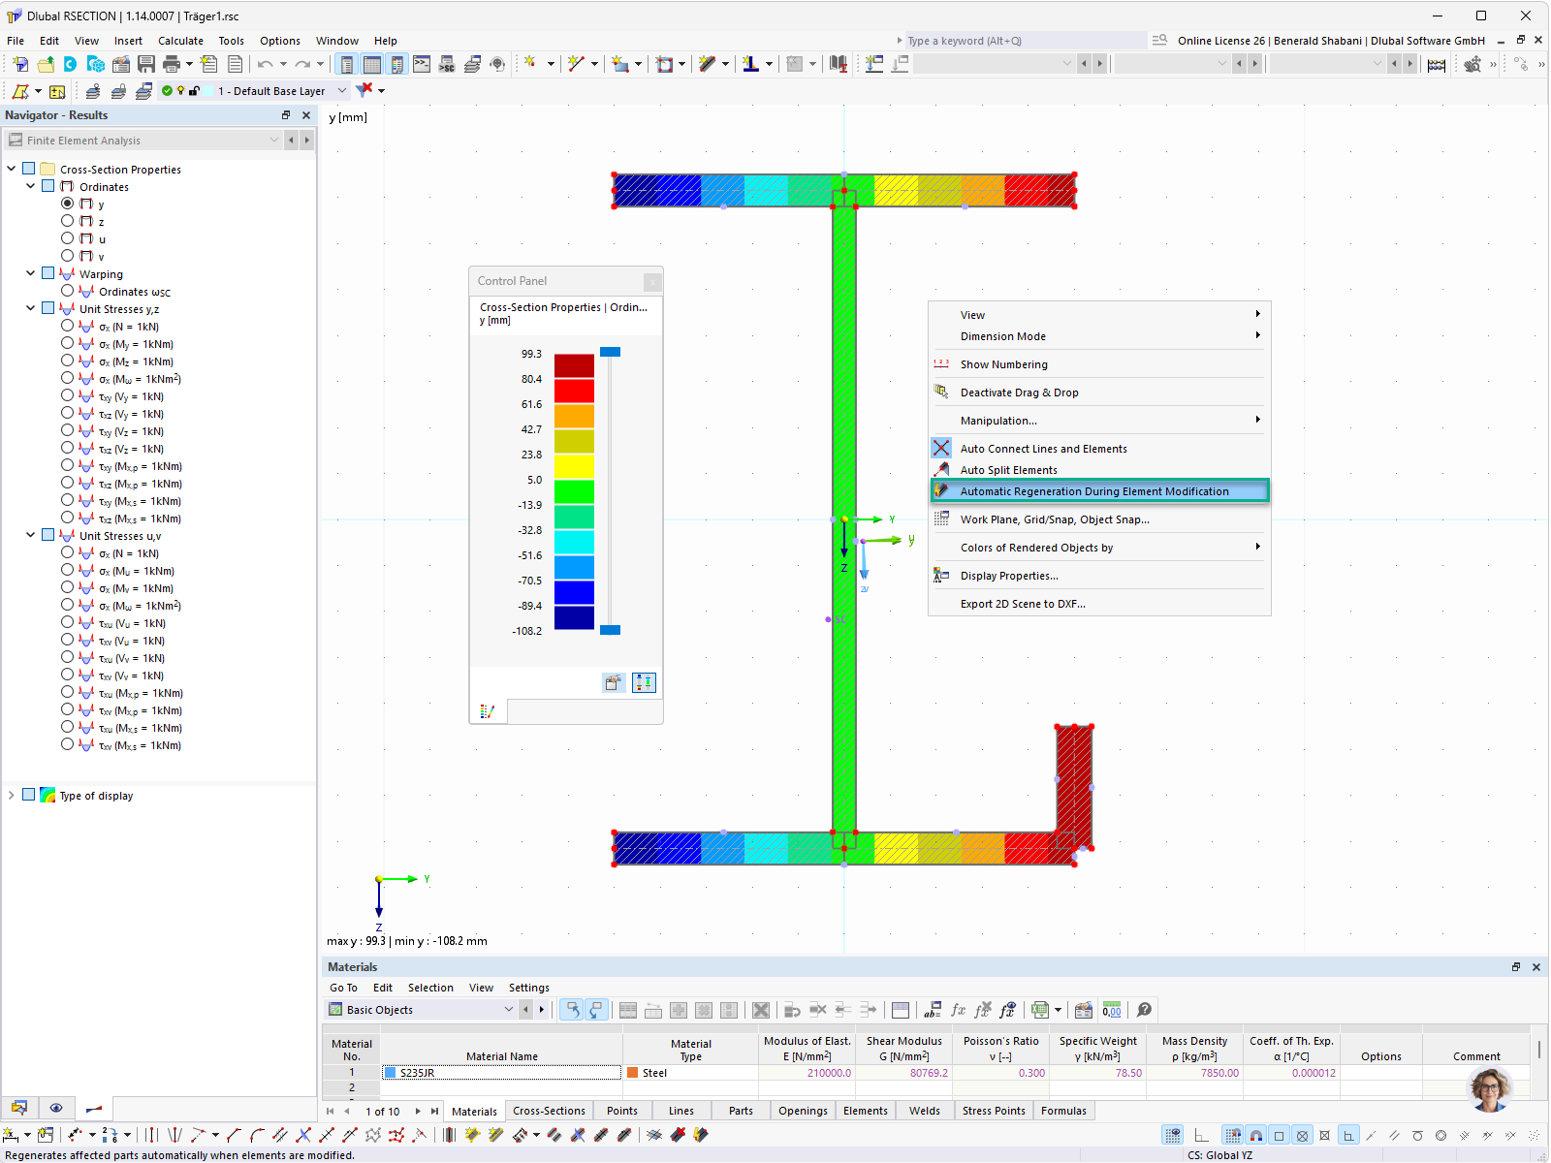The image size is (1551, 1163).
Task: Click the keyword search field
Action: point(1026,41)
